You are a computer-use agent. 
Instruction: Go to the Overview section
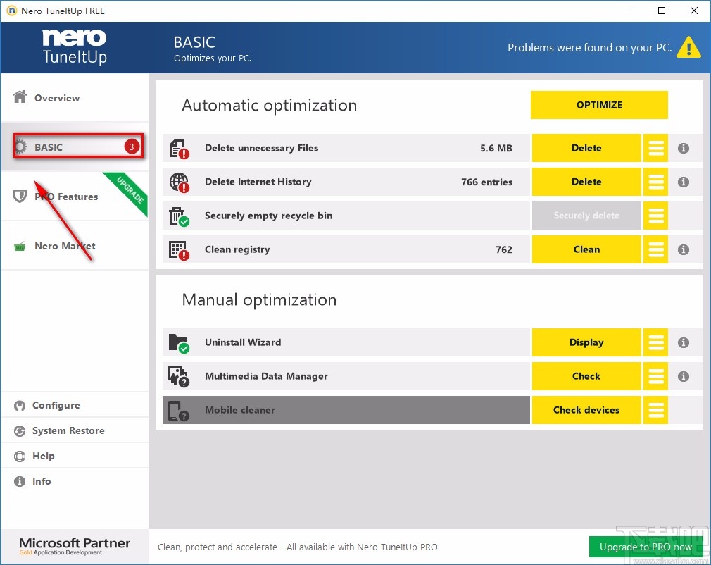[75, 97]
